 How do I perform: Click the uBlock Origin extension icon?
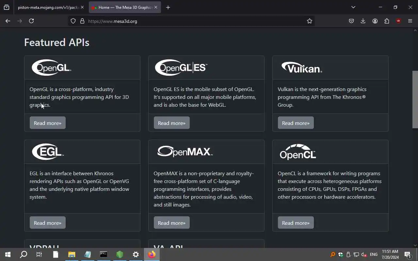398,21
